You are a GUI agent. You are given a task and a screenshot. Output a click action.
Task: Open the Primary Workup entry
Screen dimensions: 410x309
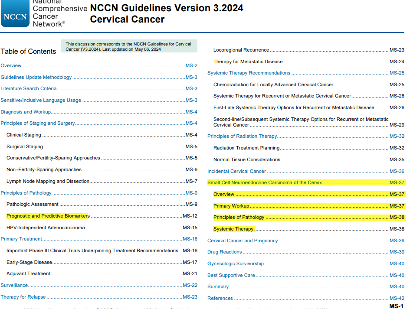click(x=309, y=206)
